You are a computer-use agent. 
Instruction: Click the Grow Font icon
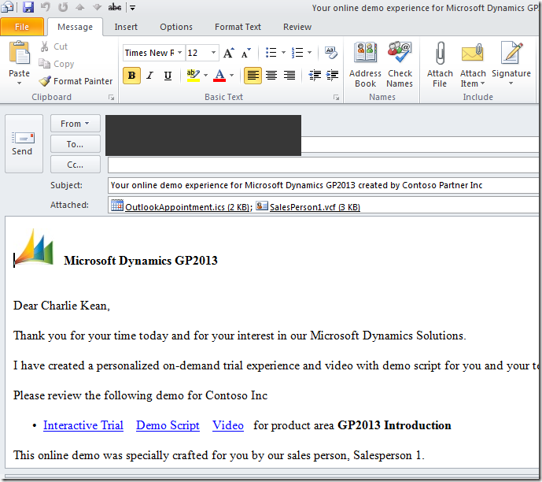click(x=228, y=53)
